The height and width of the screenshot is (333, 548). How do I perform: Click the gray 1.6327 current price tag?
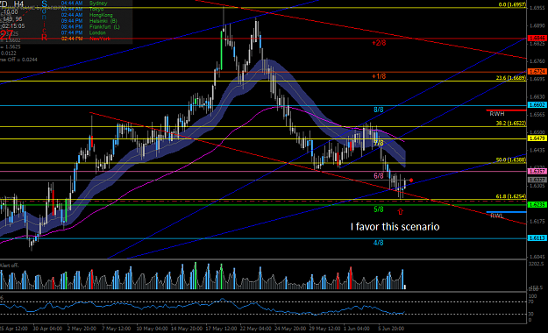(537, 180)
